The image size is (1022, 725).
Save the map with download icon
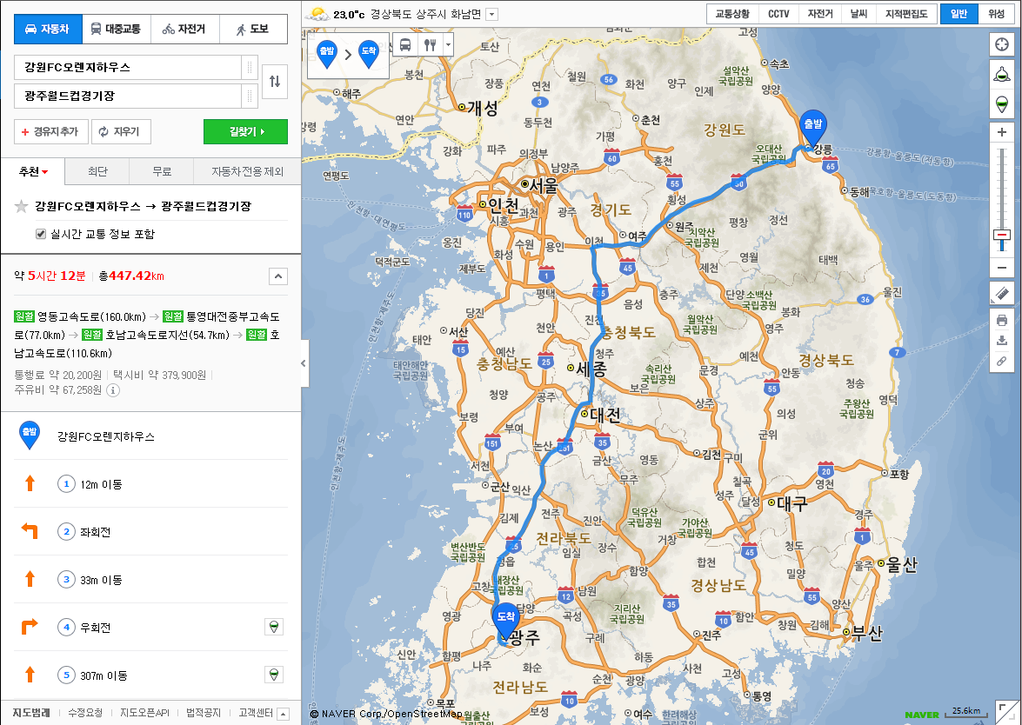coord(1002,341)
